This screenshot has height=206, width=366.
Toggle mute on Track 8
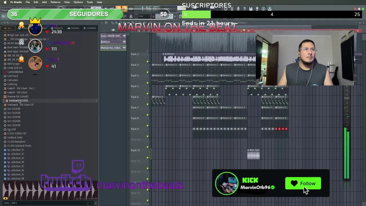click(x=148, y=126)
